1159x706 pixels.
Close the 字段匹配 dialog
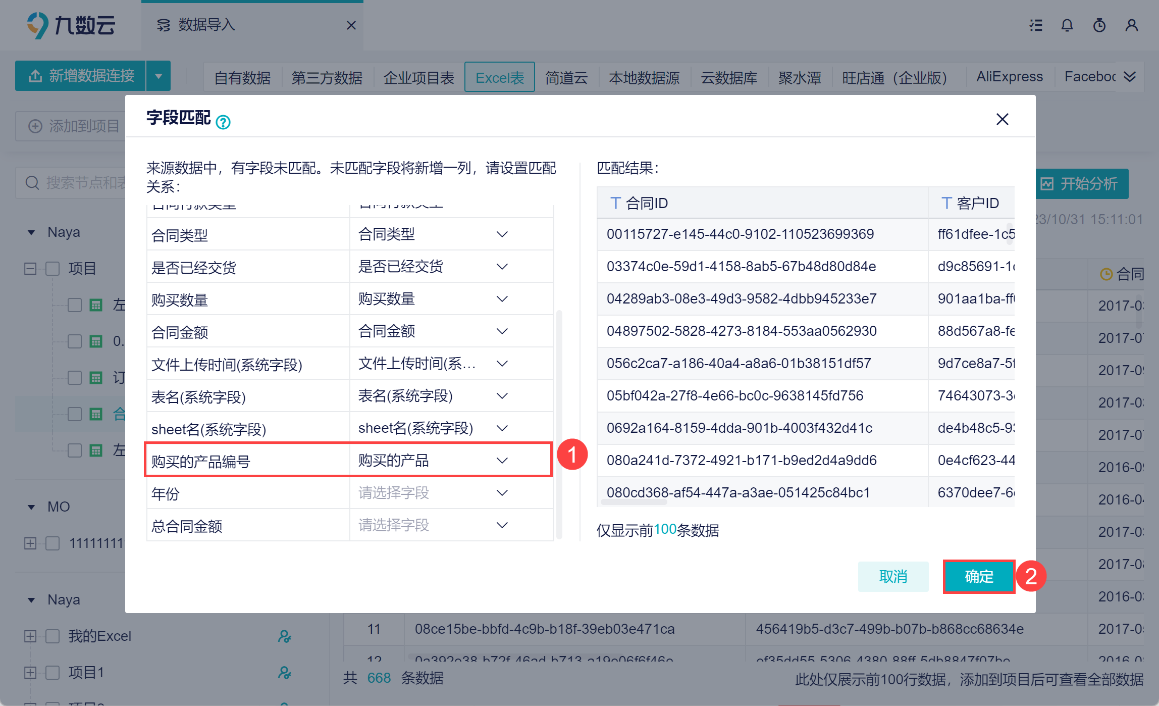pyautogui.click(x=1002, y=119)
